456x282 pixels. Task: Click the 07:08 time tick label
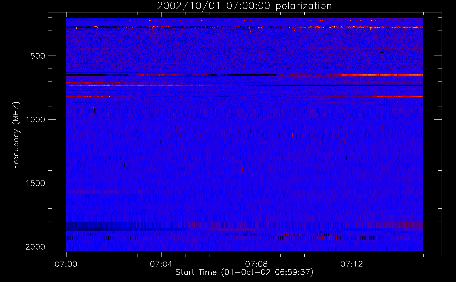pyautogui.click(x=256, y=264)
